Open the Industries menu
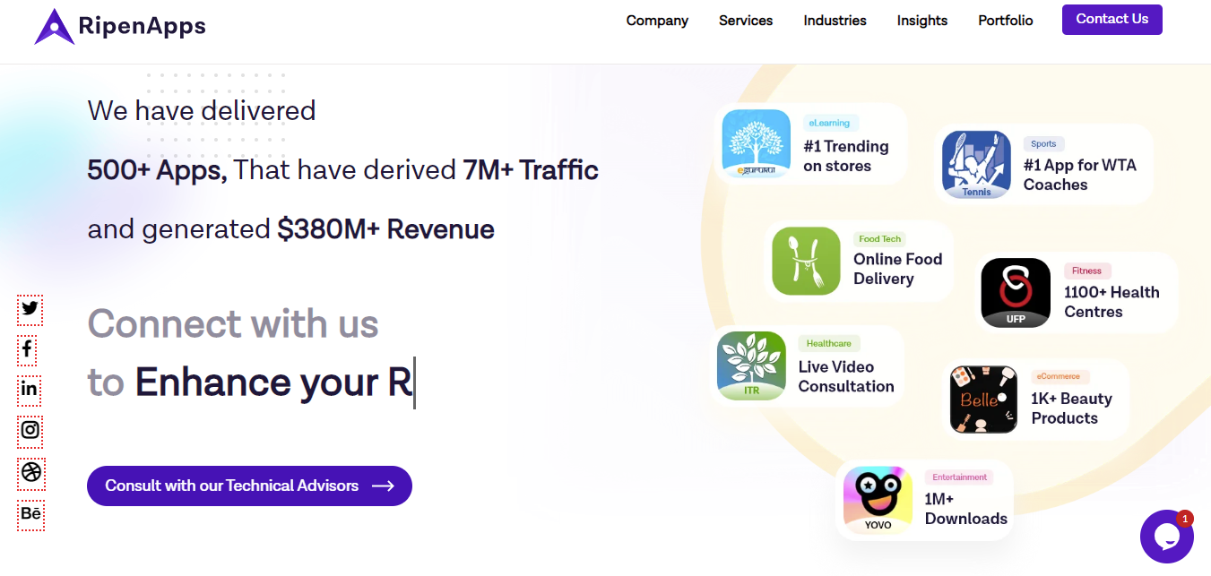Image resolution: width=1211 pixels, height=576 pixels. pyautogui.click(x=835, y=21)
